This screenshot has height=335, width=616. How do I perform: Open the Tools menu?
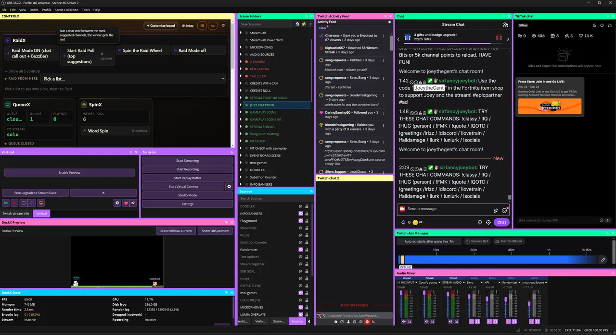pyautogui.click(x=86, y=10)
